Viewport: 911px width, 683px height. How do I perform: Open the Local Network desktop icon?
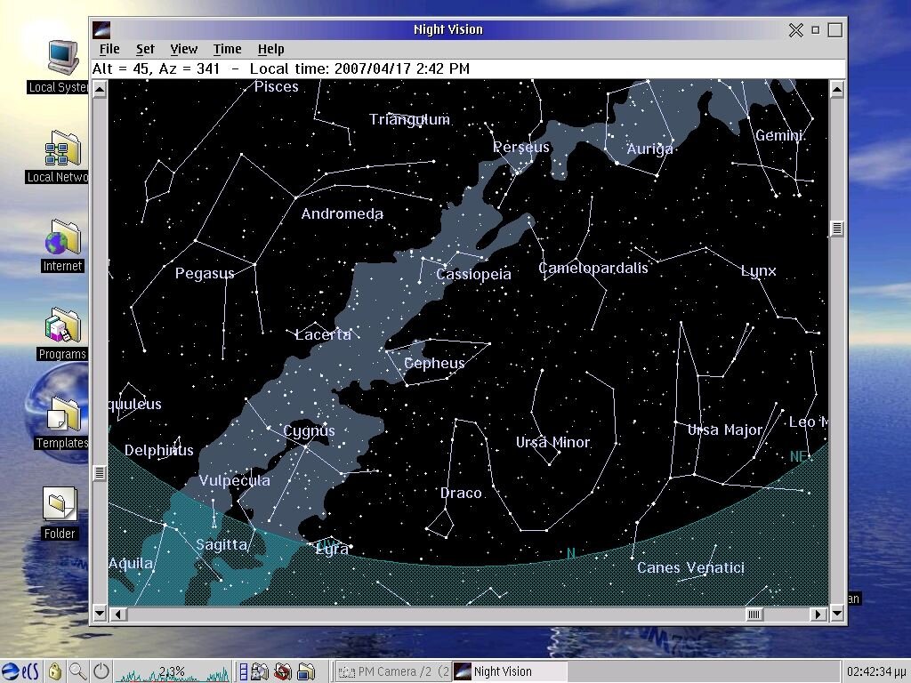[x=62, y=149]
